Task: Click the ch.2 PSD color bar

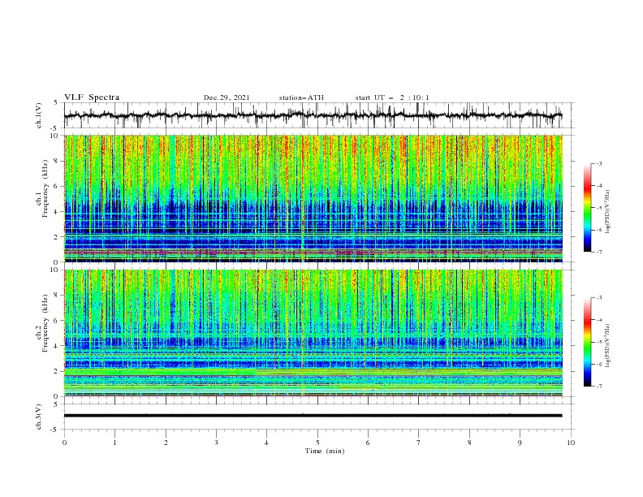Action: pyautogui.click(x=588, y=342)
